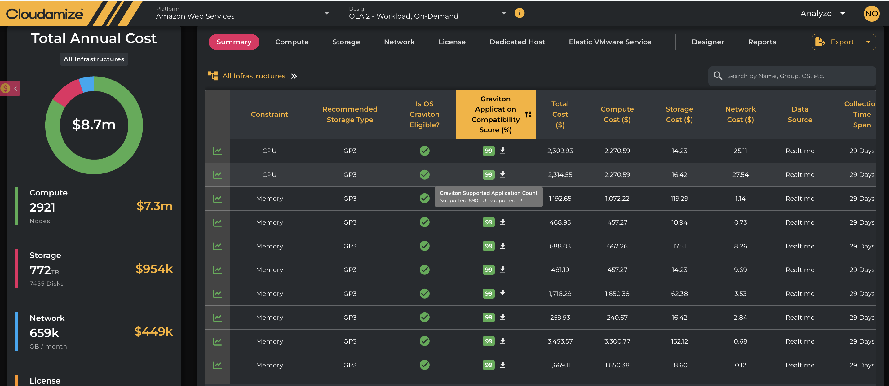Click the info icon next to Design
The height and width of the screenshot is (386, 889).
coord(520,13)
